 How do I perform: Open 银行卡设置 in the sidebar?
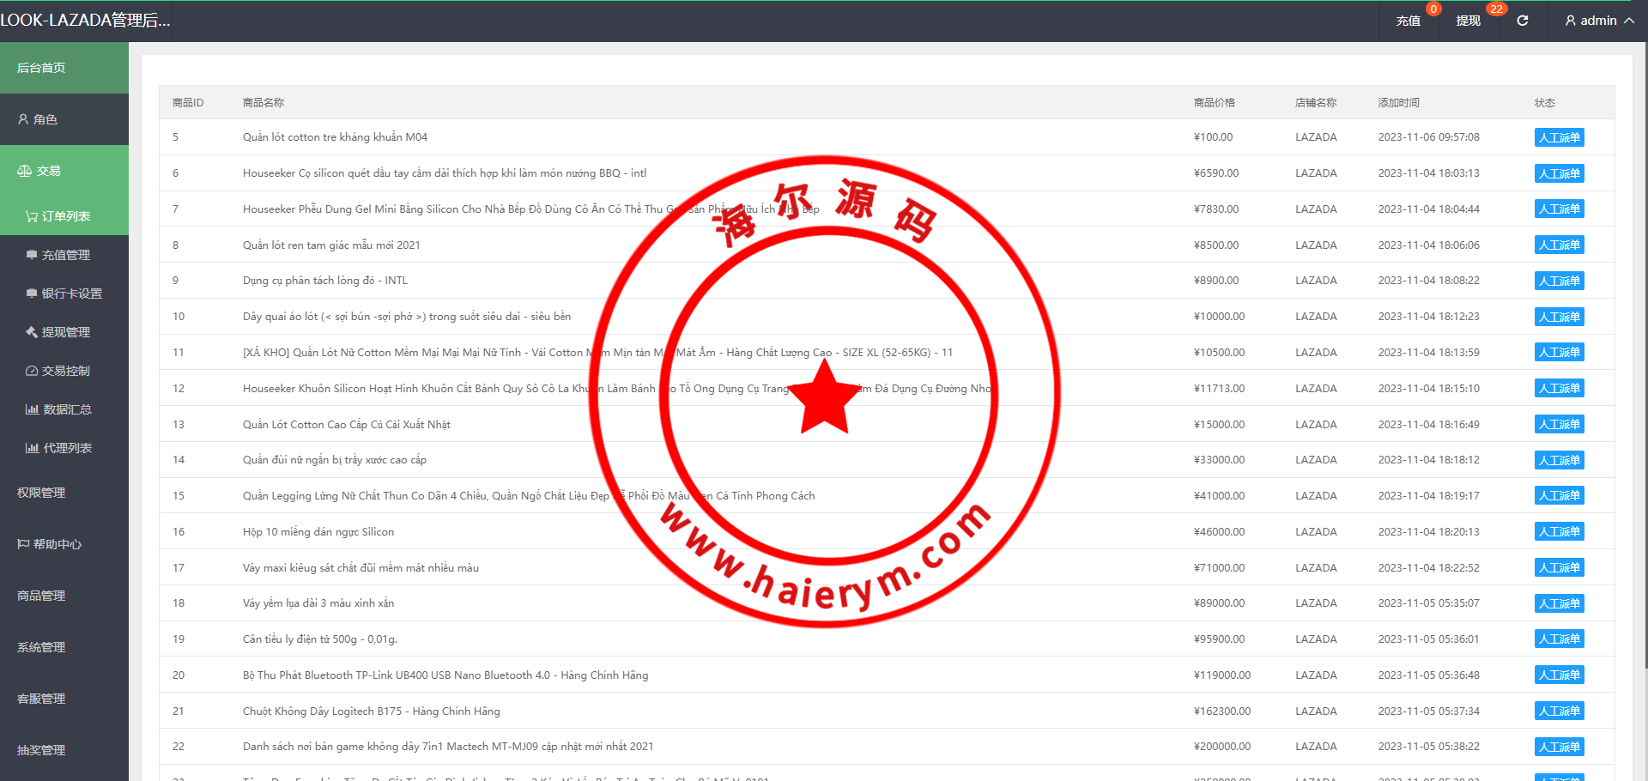[64, 294]
